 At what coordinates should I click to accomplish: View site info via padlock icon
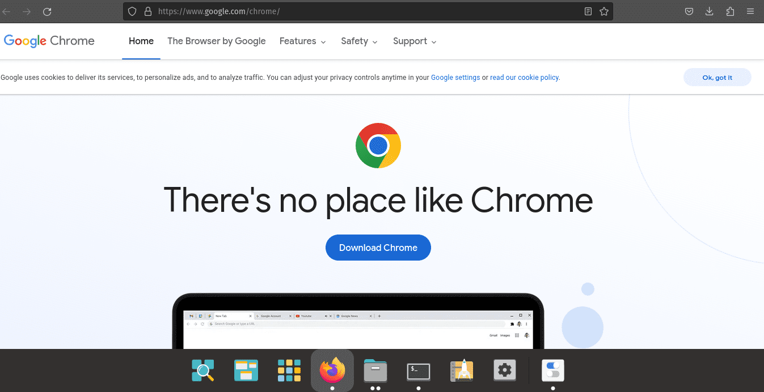click(x=148, y=11)
